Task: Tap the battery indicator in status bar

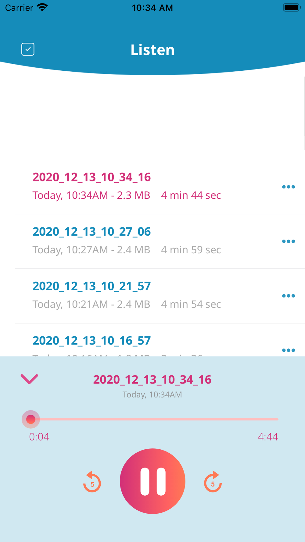Action: coord(292,7)
